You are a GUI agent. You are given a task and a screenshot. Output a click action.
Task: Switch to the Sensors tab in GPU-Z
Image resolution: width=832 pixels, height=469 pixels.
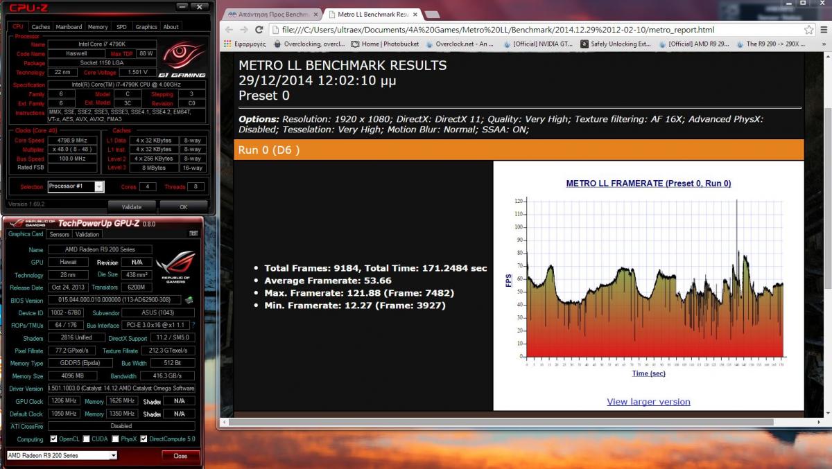pyautogui.click(x=59, y=234)
